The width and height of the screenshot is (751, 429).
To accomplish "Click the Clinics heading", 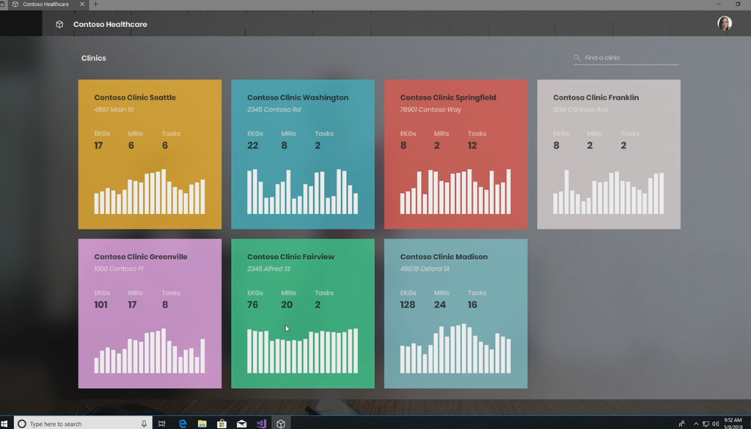I will click(93, 58).
